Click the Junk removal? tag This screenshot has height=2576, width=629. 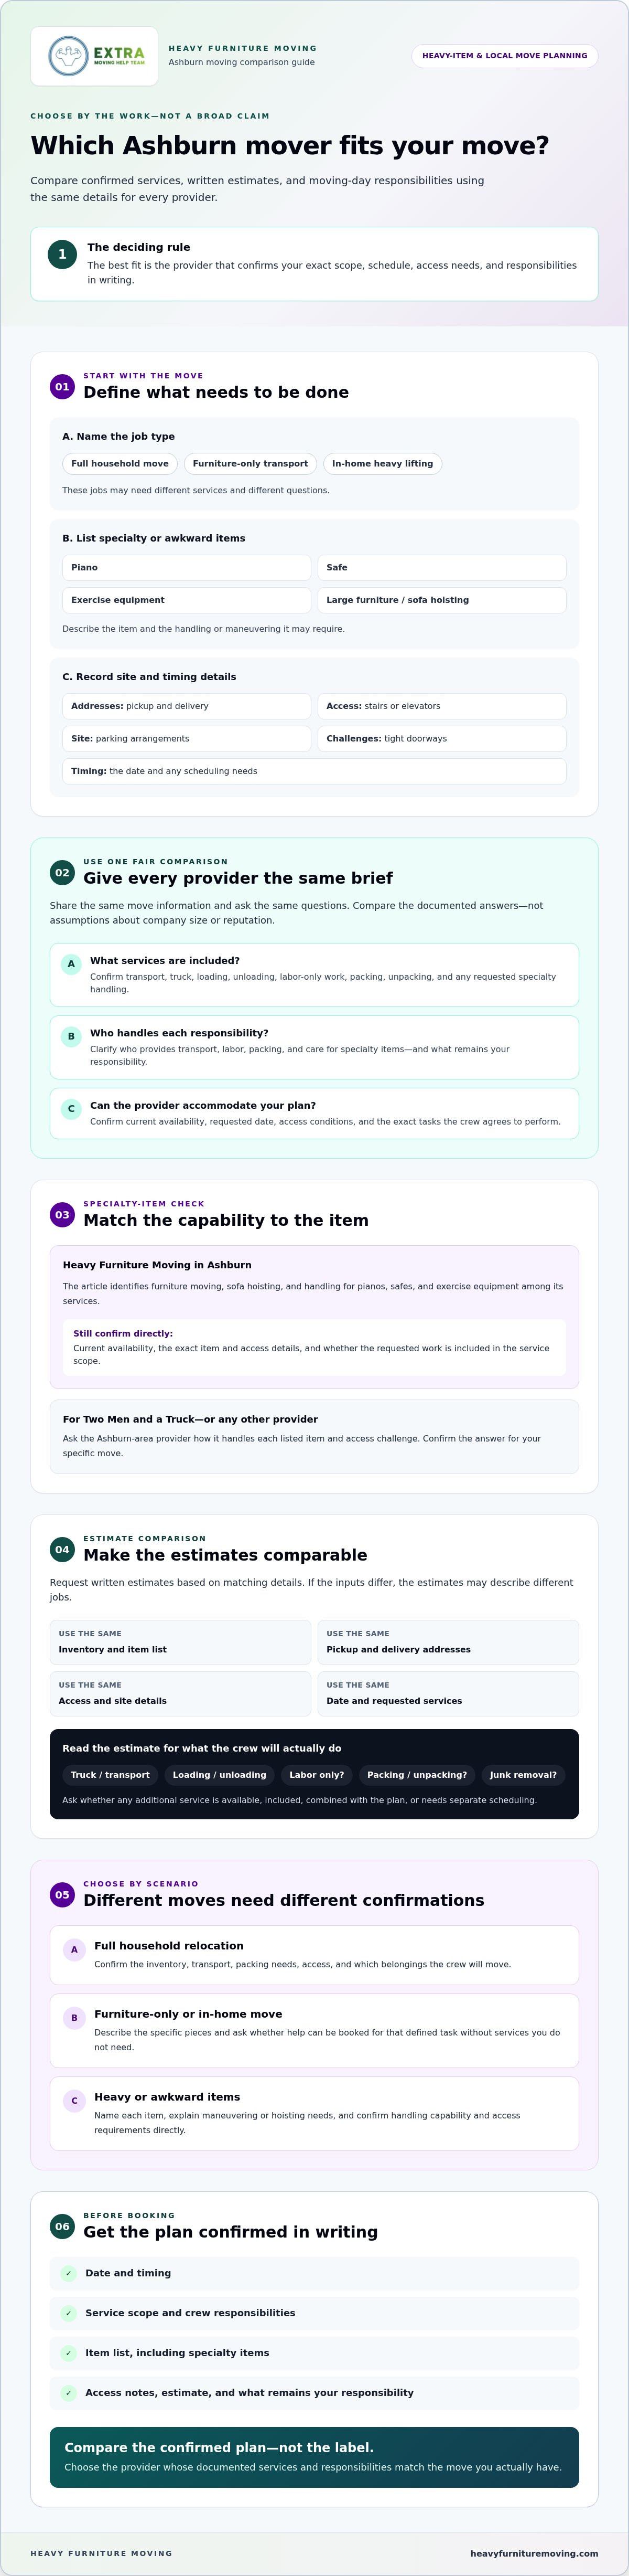point(523,1775)
